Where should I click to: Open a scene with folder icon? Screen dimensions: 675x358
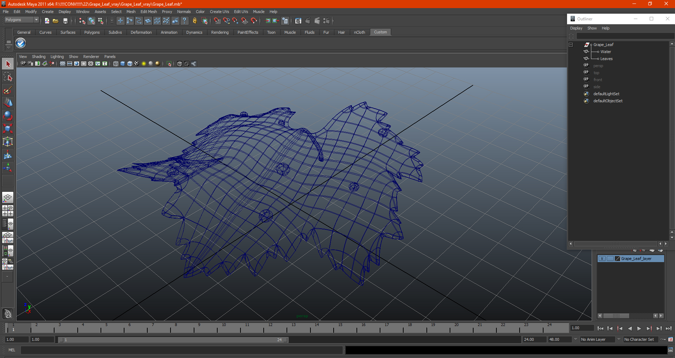click(56, 21)
